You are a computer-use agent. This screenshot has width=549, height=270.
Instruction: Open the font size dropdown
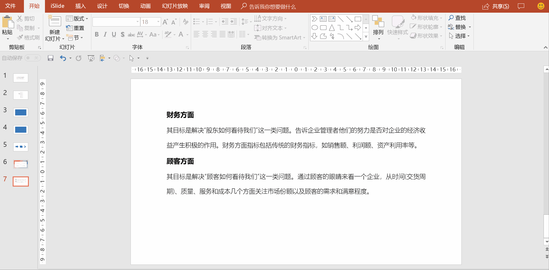pos(158,22)
